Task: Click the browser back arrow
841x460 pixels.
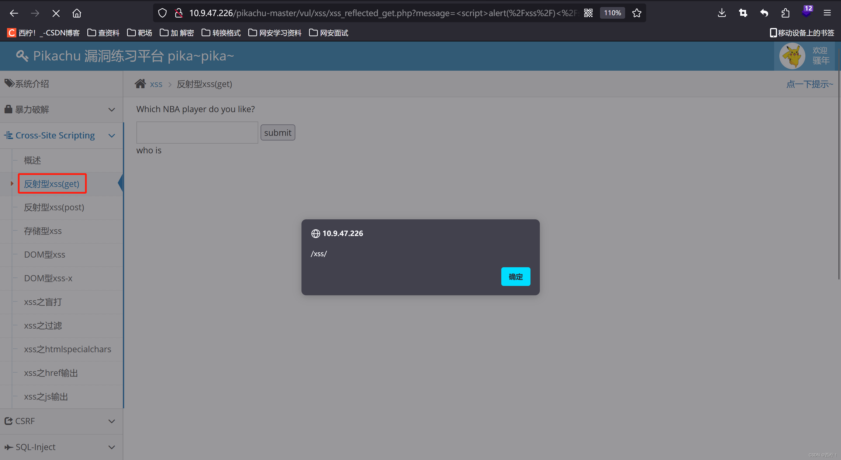Action: click(14, 13)
